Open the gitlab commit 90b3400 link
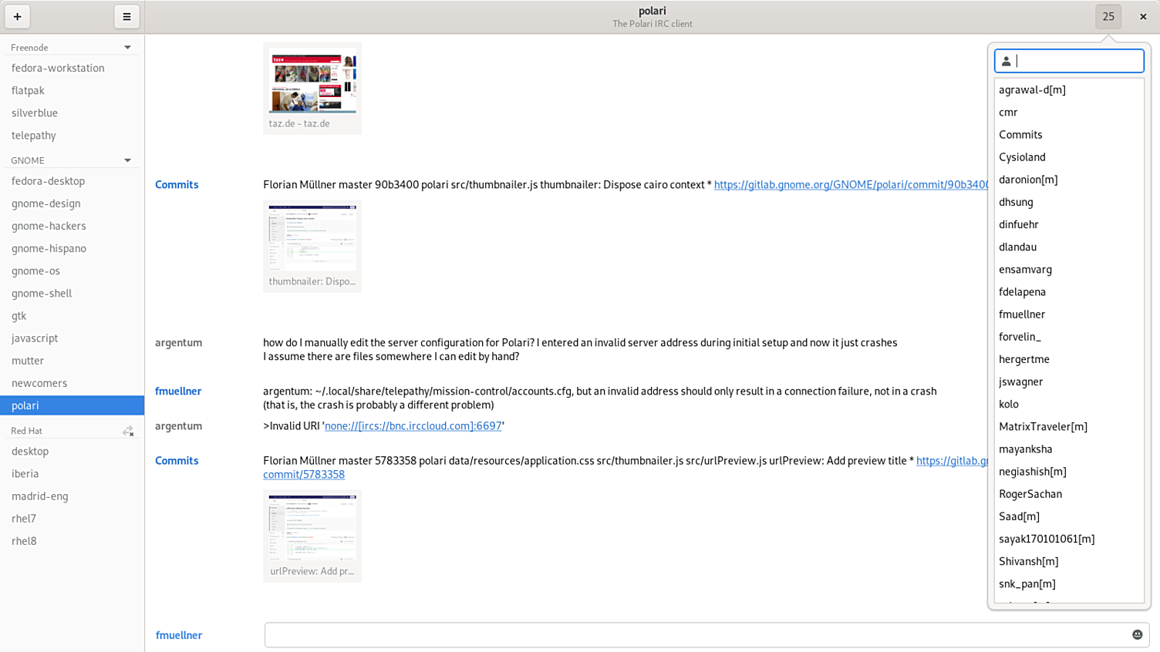This screenshot has height=652, width=1160. pos(850,185)
